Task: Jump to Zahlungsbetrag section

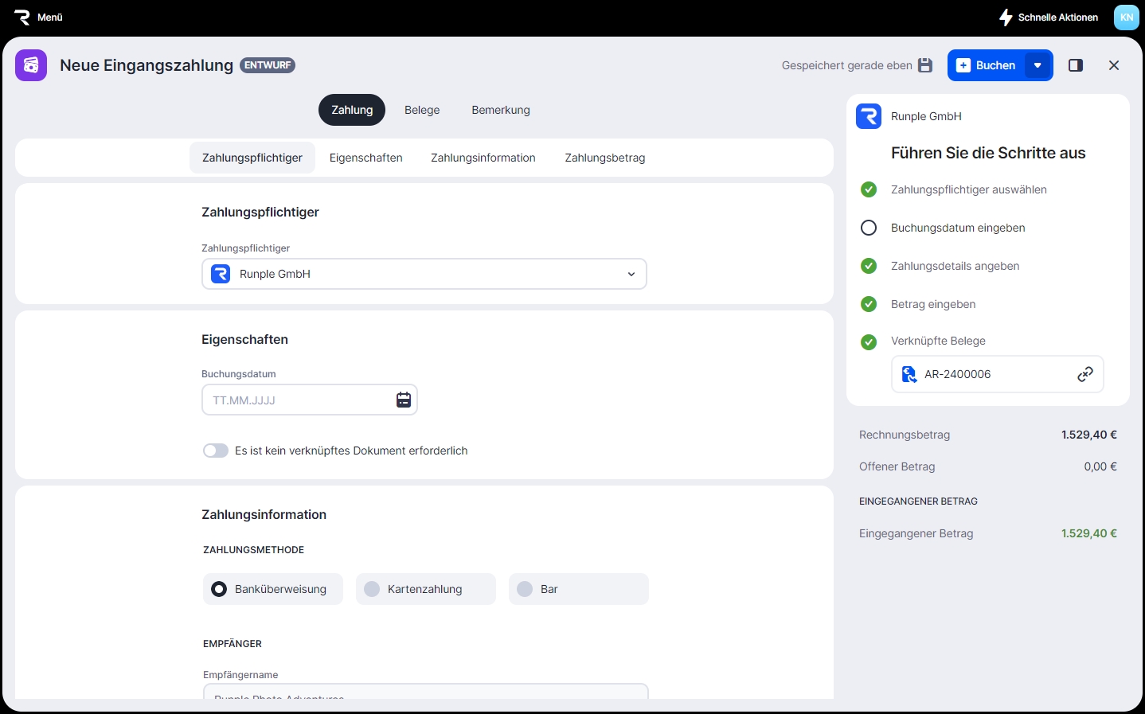Action: [604, 158]
